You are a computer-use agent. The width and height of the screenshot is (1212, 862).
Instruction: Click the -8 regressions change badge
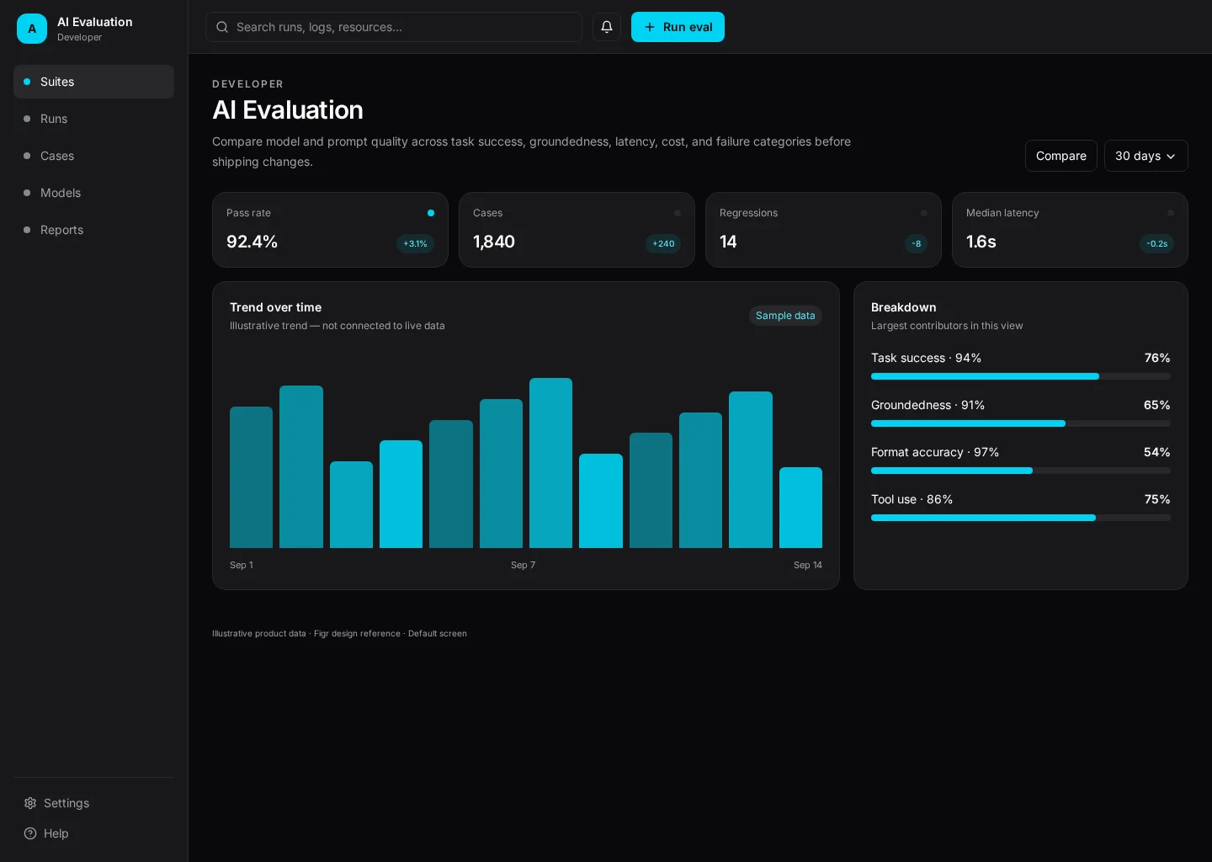click(x=916, y=244)
